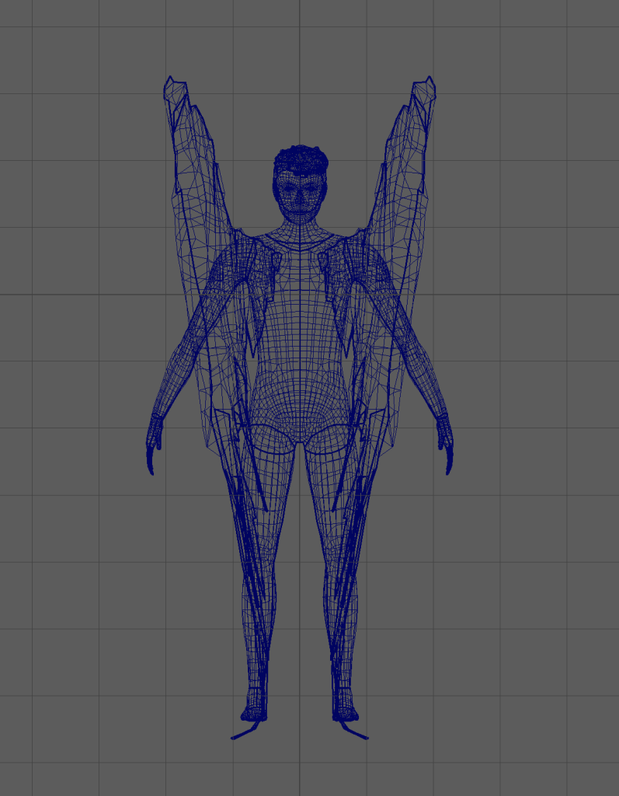The width and height of the screenshot is (619, 796).
Task: Click the character's belly at the navel
Action: coord(300,372)
